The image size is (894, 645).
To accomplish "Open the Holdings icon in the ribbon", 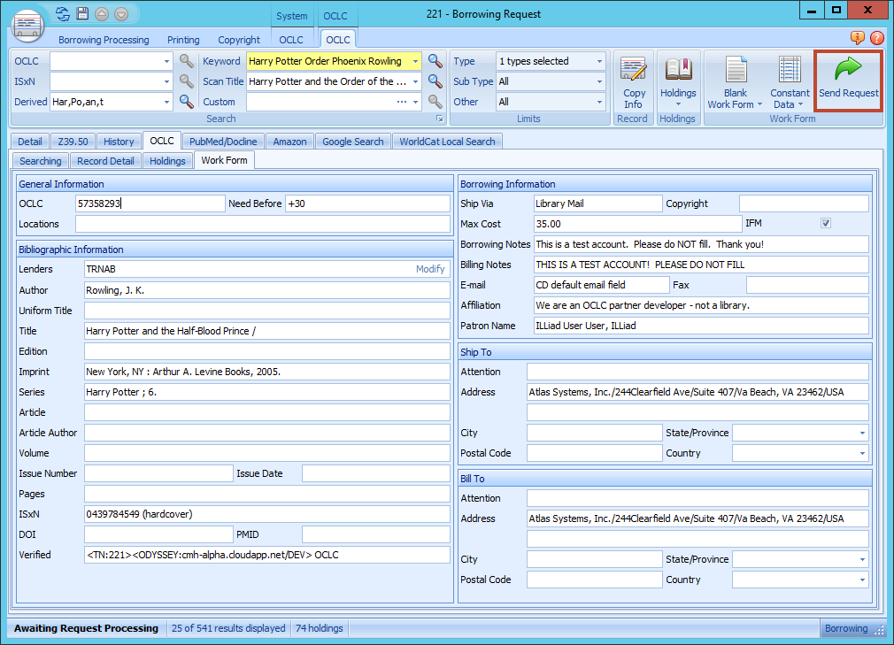I will [678, 81].
